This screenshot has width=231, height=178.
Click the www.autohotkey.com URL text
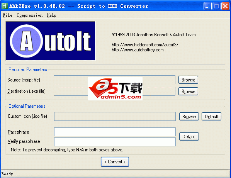point(138,50)
